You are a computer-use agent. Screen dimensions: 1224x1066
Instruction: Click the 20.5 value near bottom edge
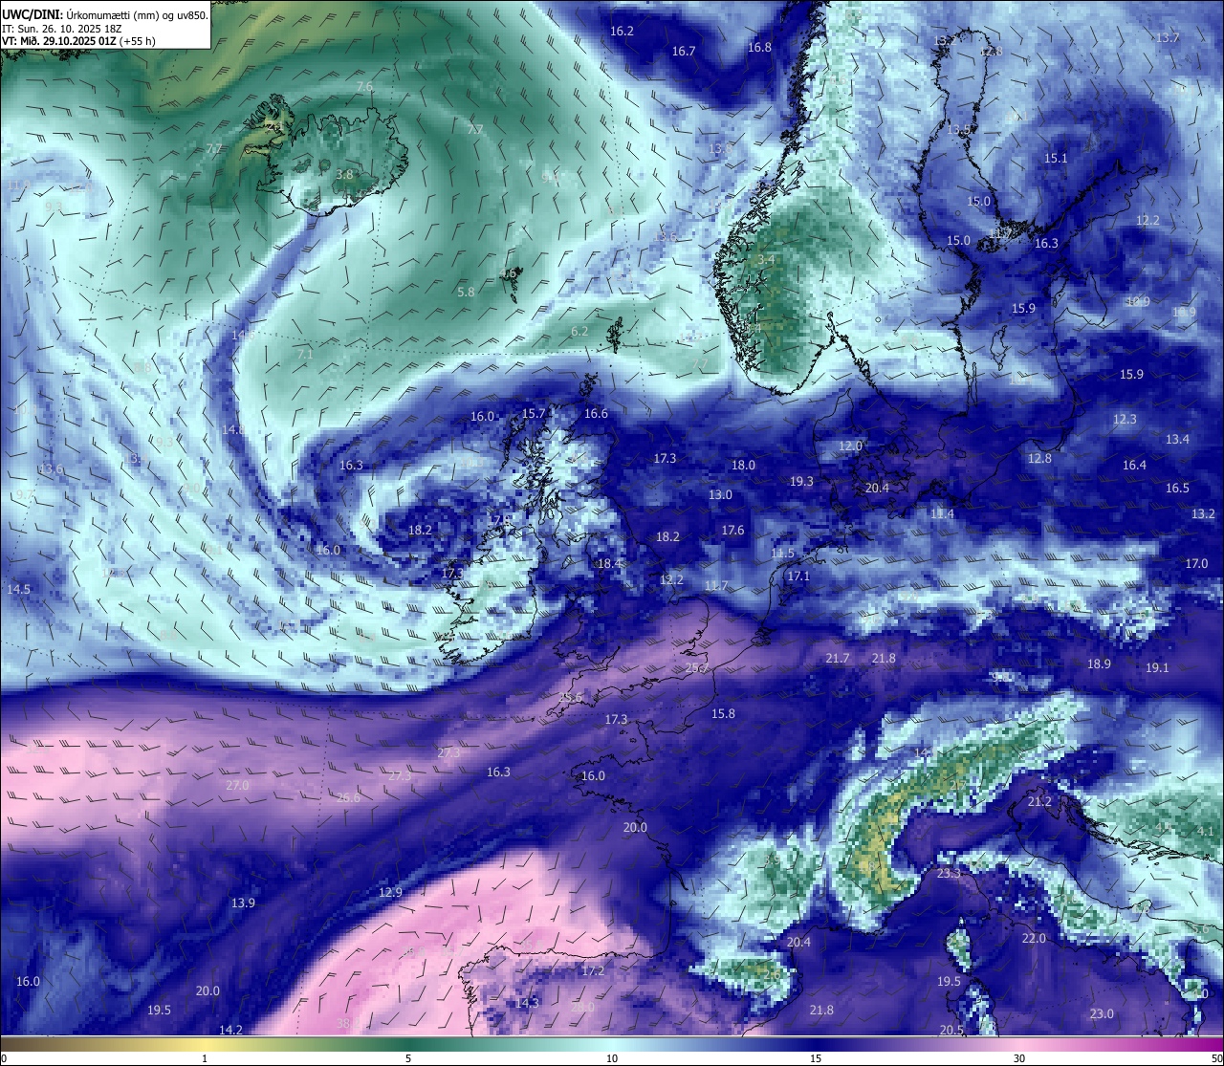pos(951,1031)
